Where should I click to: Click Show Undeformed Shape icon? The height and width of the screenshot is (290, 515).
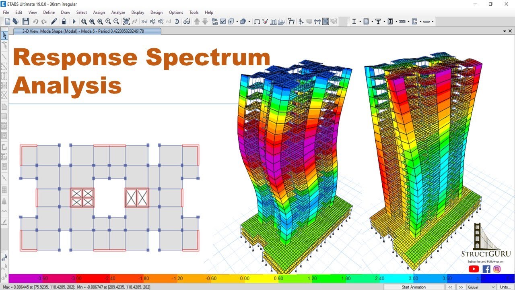[257, 21]
